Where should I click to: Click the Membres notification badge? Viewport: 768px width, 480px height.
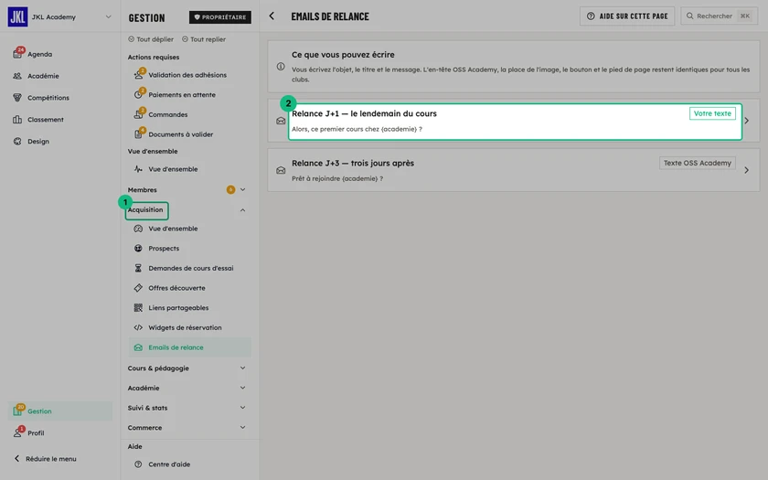pos(230,189)
